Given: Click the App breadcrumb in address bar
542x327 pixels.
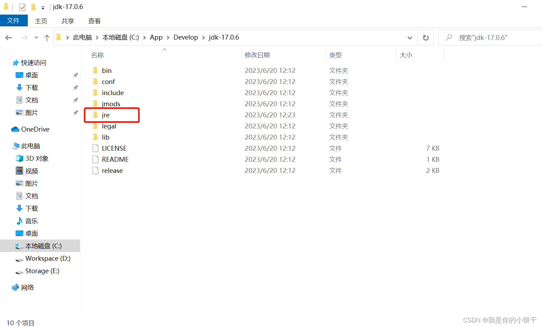Looking at the screenshot, I should (x=156, y=37).
